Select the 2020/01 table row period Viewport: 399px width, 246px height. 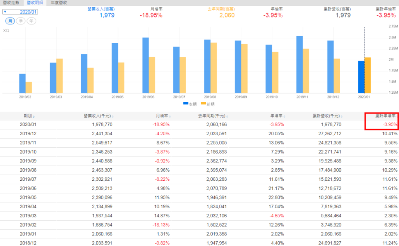click(28, 125)
